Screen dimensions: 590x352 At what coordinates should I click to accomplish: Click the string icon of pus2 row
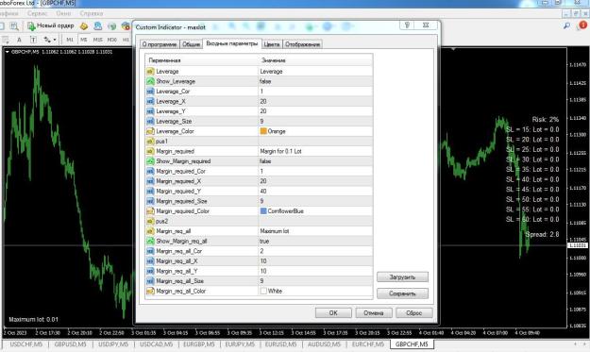150,221
